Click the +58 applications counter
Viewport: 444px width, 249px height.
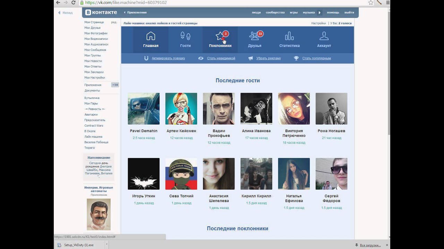click(x=115, y=85)
